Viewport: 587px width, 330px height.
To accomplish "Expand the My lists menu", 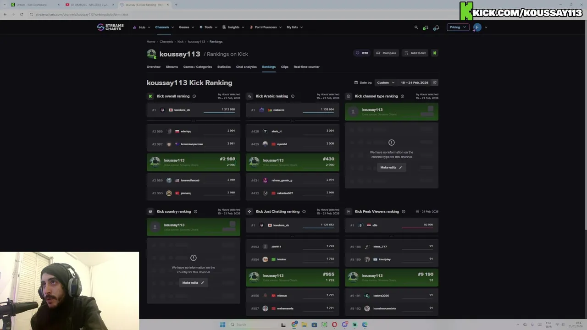I will pyautogui.click(x=294, y=27).
